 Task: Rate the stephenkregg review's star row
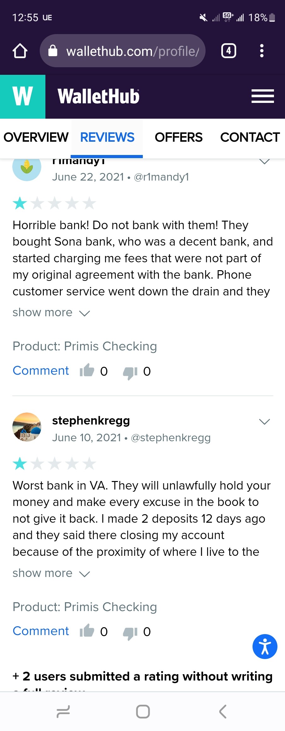pos(54,464)
